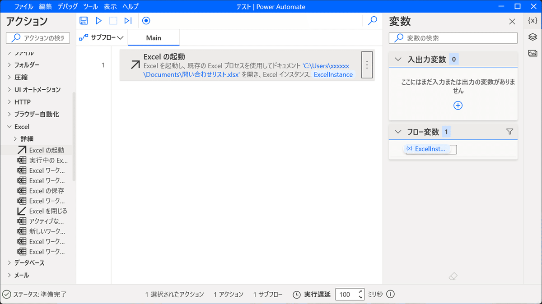The width and height of the screenshot is (542, 304).
Task: Open the ファイル menu
Action: (23, 7)
